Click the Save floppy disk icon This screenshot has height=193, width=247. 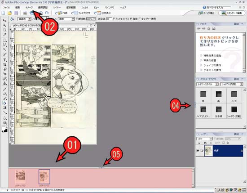[16, 13]
